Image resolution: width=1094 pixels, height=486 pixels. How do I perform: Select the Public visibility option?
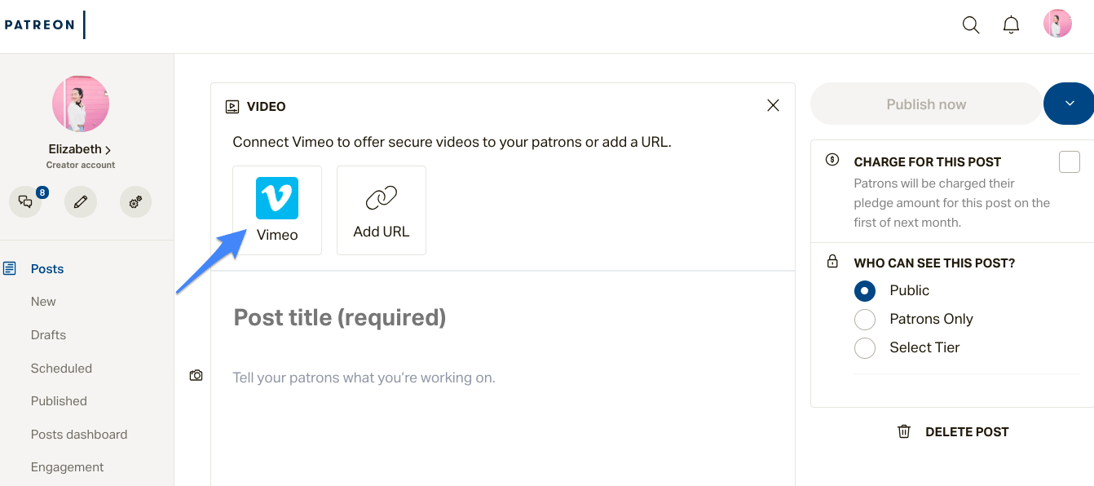click(x=865, y=290)
